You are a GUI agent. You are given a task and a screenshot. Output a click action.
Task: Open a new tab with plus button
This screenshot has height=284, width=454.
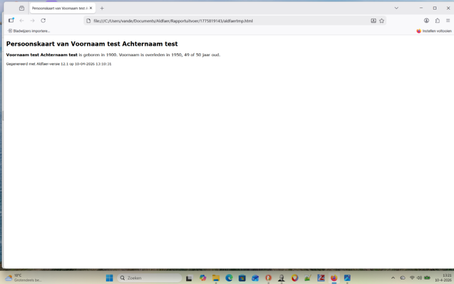coord(102,8)
